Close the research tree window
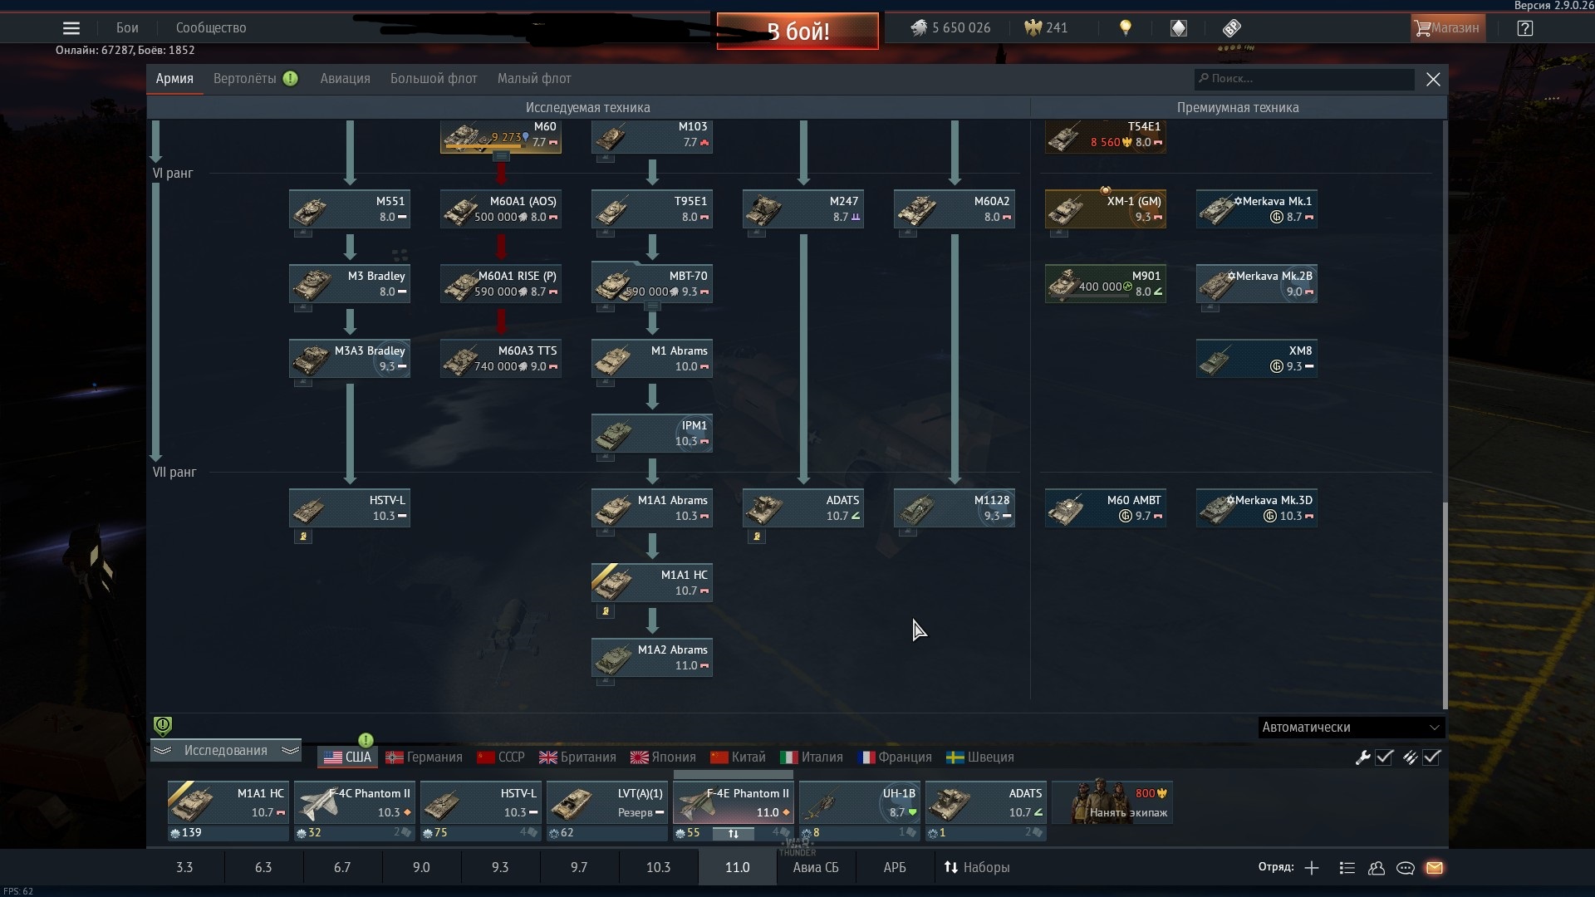 click(x=1433, y=79)
